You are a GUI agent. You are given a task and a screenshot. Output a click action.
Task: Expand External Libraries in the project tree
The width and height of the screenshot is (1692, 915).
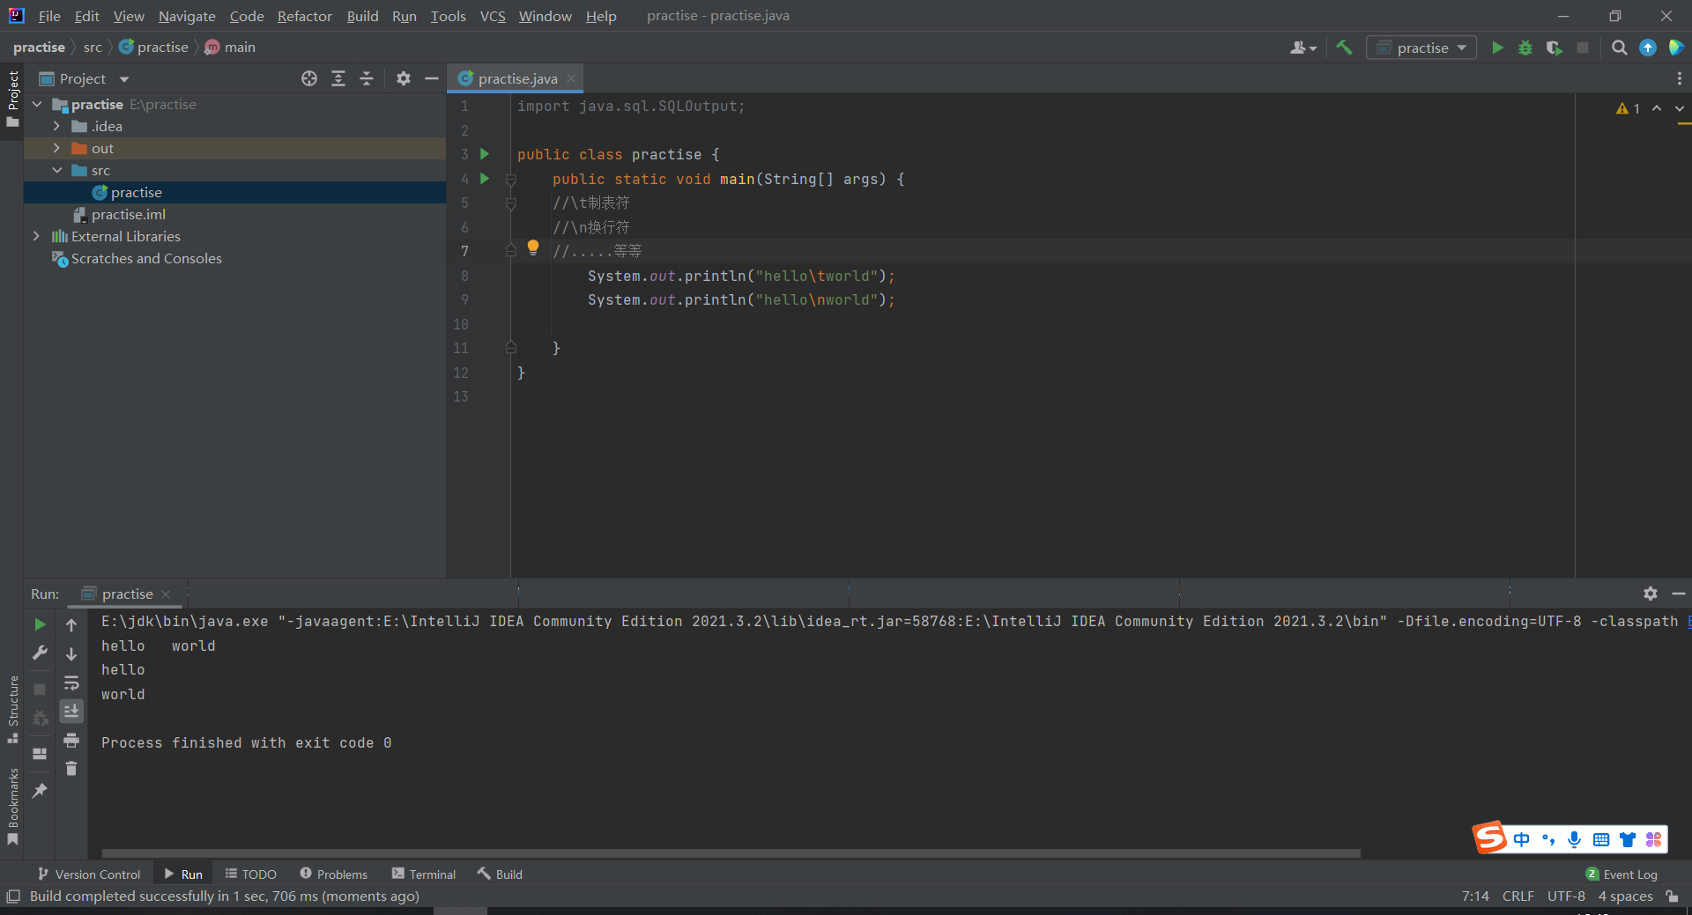(36, 236)
